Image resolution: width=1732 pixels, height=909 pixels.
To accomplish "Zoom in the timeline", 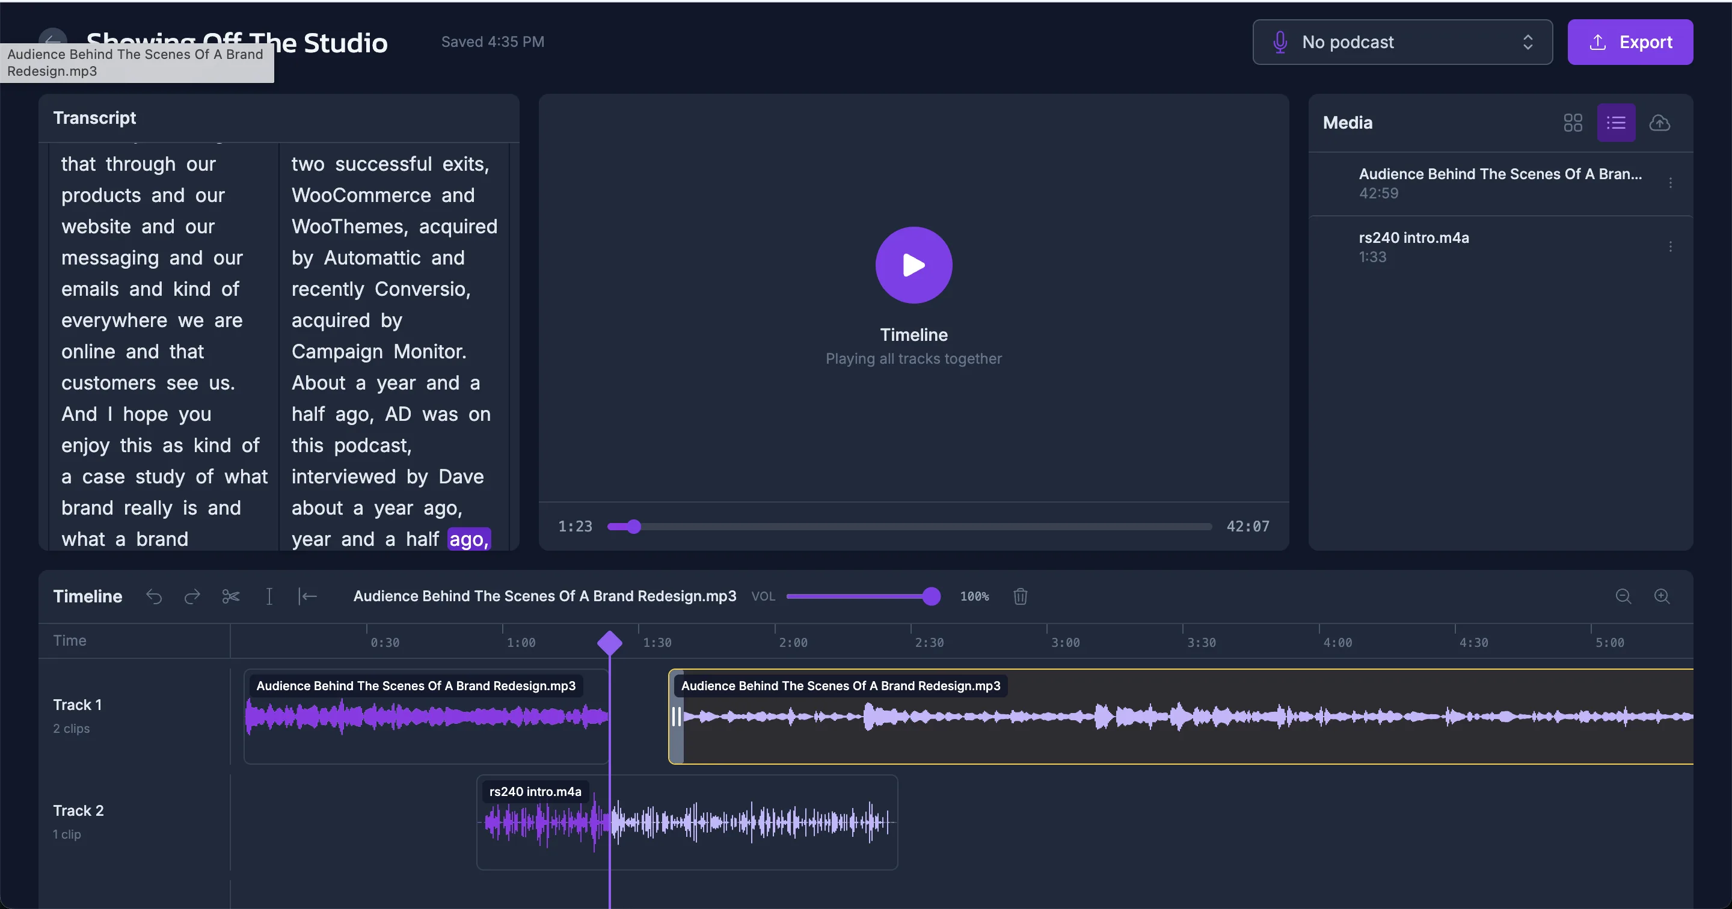I will [x=1662, y=596].
